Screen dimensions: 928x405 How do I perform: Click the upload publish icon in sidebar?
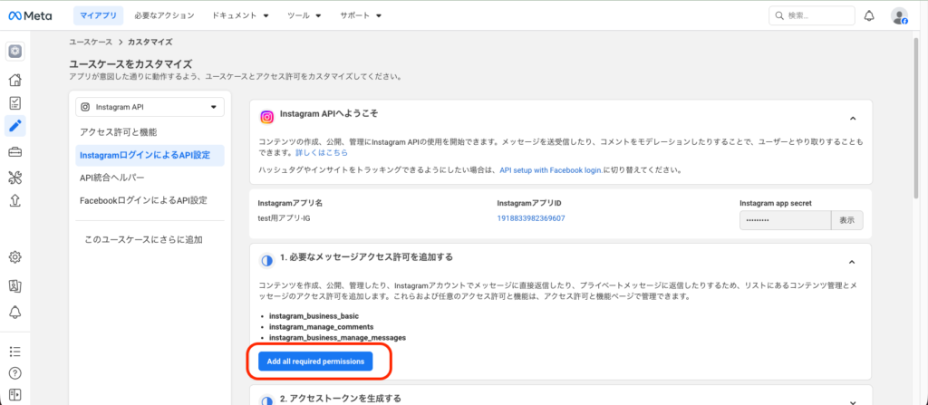pyautogui.click(x=14, y=201)
